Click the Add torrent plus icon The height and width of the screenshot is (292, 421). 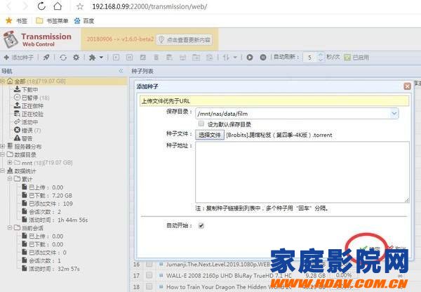pyautogui.click(x=6, y=58)
